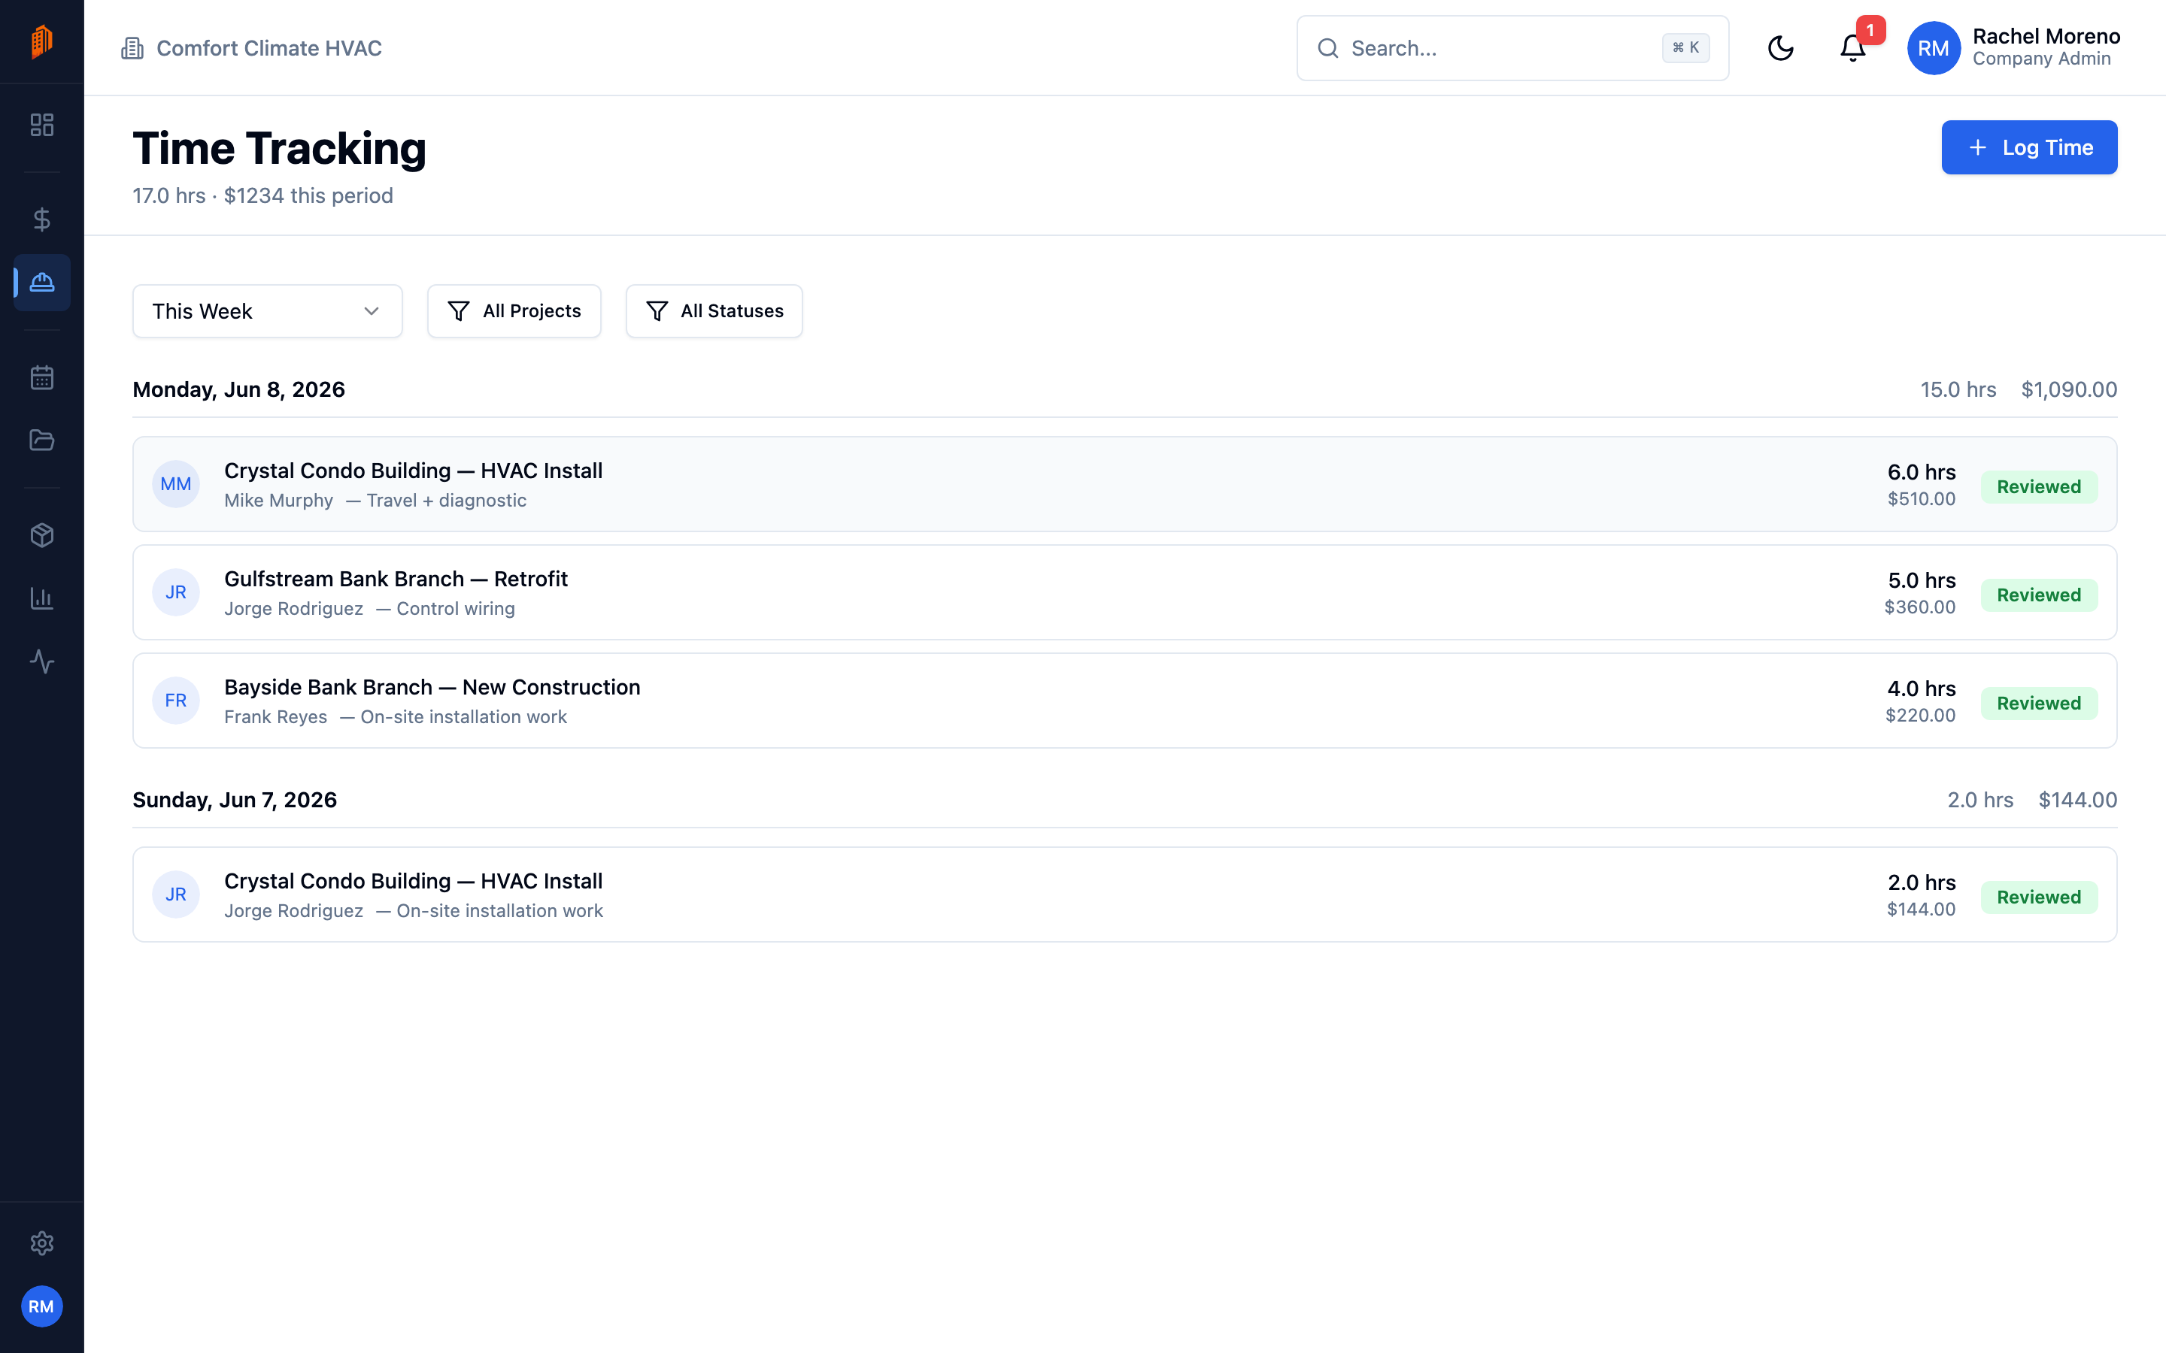The height and width of the screenshot is (1353, 2166).
Task: Open the Bayside Bank Branch — New Construction entry
Action: (x=1125, y=701)
